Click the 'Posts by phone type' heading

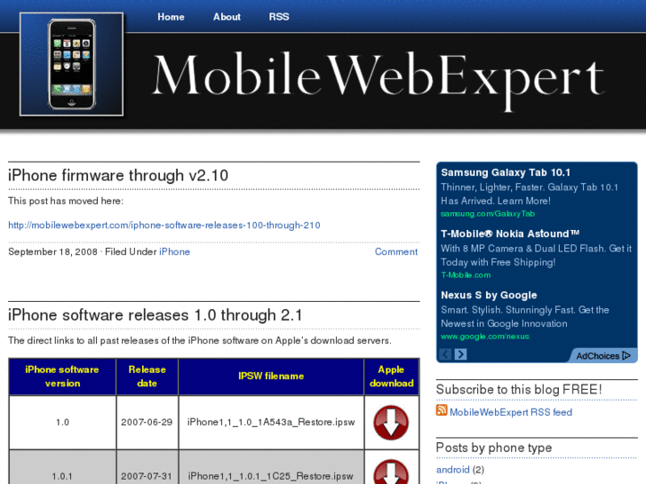(493, 448)
